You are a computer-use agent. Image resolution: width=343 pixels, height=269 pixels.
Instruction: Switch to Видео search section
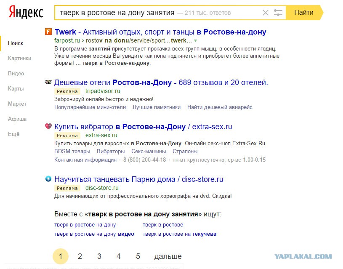16,73
